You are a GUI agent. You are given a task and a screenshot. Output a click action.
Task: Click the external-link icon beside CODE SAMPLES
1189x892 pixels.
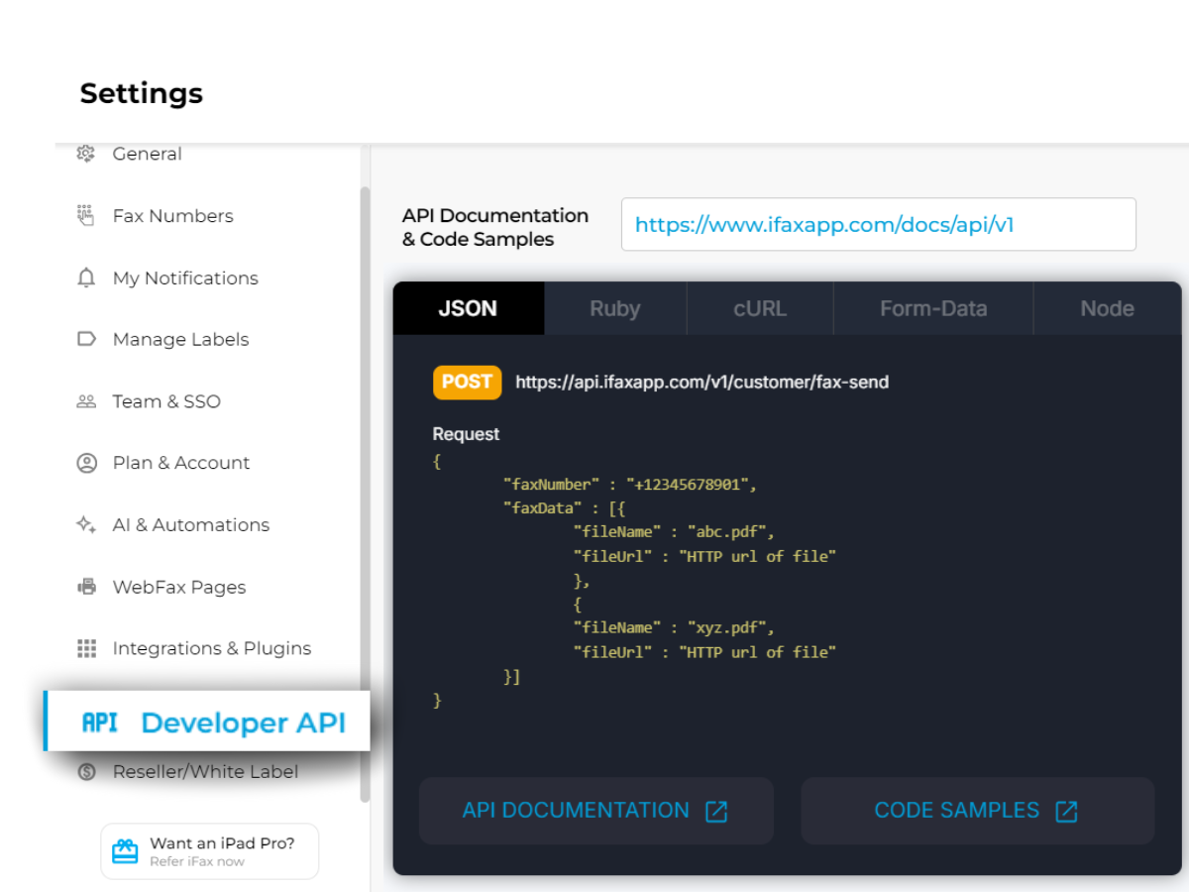click(x=1066, y=811)
